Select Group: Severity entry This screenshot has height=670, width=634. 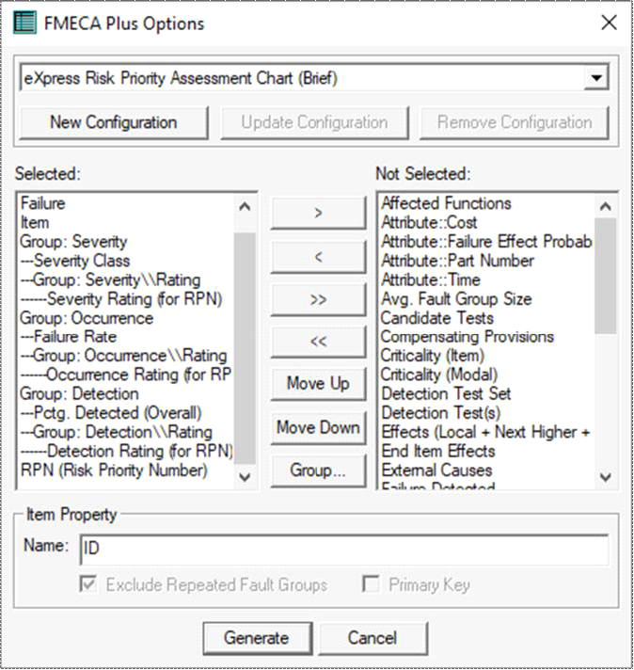[x=74, y=242]
